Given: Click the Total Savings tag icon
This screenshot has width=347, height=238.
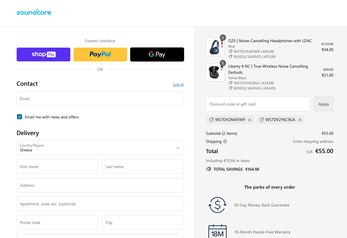Looking at the screenshot, I should pos(209,169).
